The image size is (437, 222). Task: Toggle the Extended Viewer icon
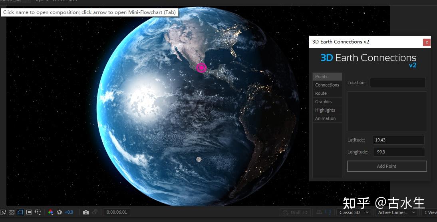tap(328, 212)
